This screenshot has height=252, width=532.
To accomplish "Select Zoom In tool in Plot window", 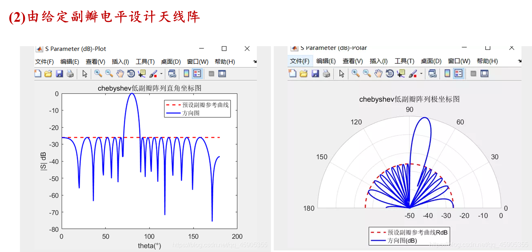I will pyautogui.click(x=98, y=74).
